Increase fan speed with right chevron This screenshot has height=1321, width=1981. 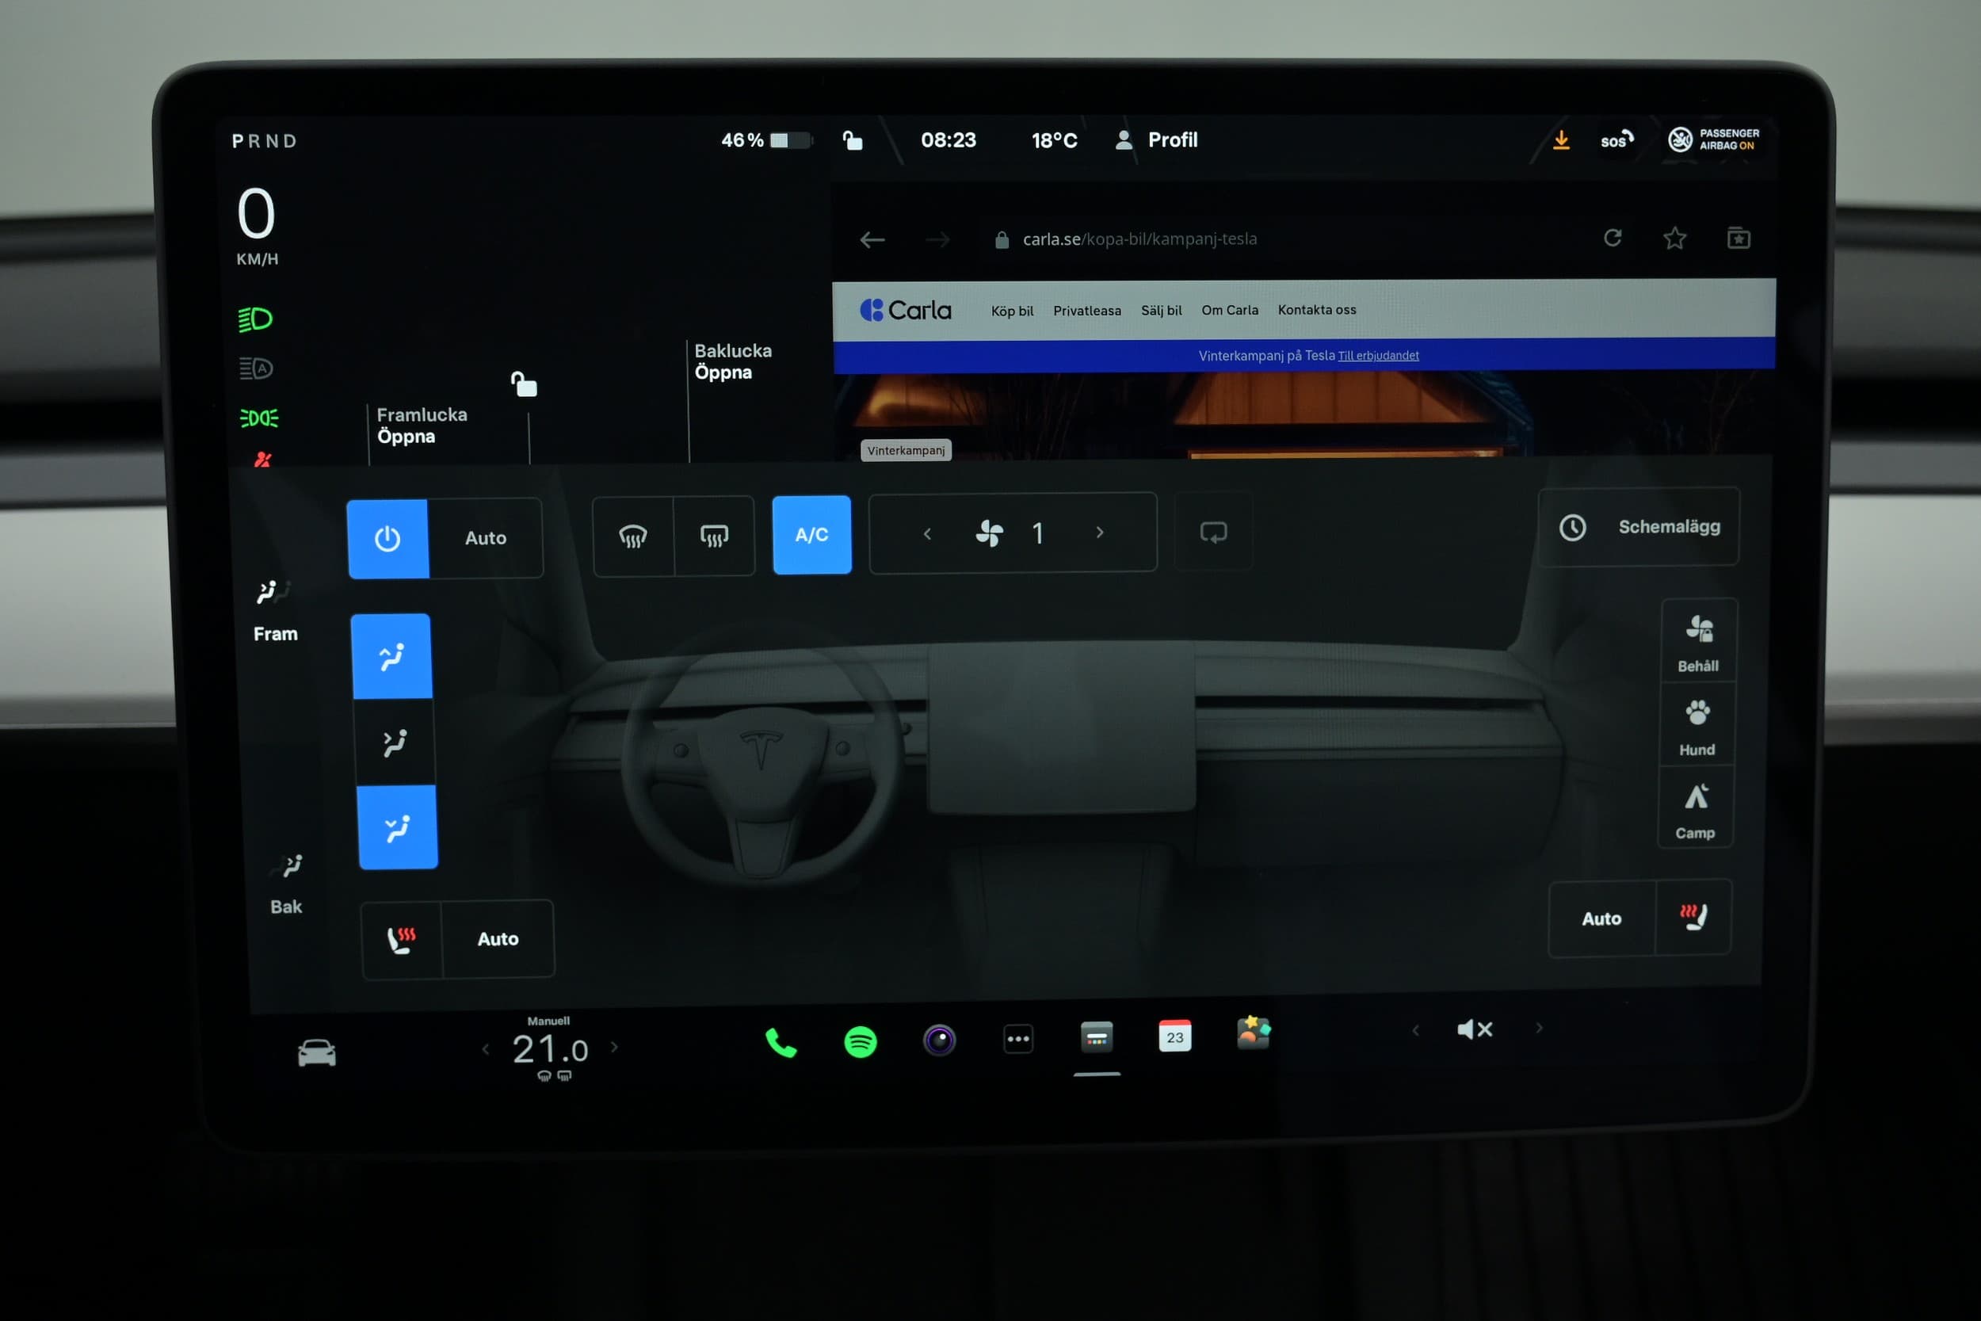click(x=1099, y=533)
